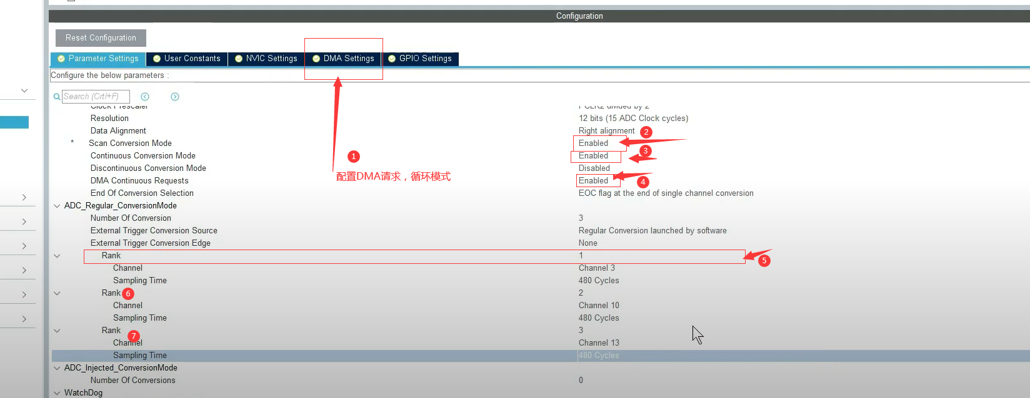Collapse the Rank 2 tree node

(57, 293)
